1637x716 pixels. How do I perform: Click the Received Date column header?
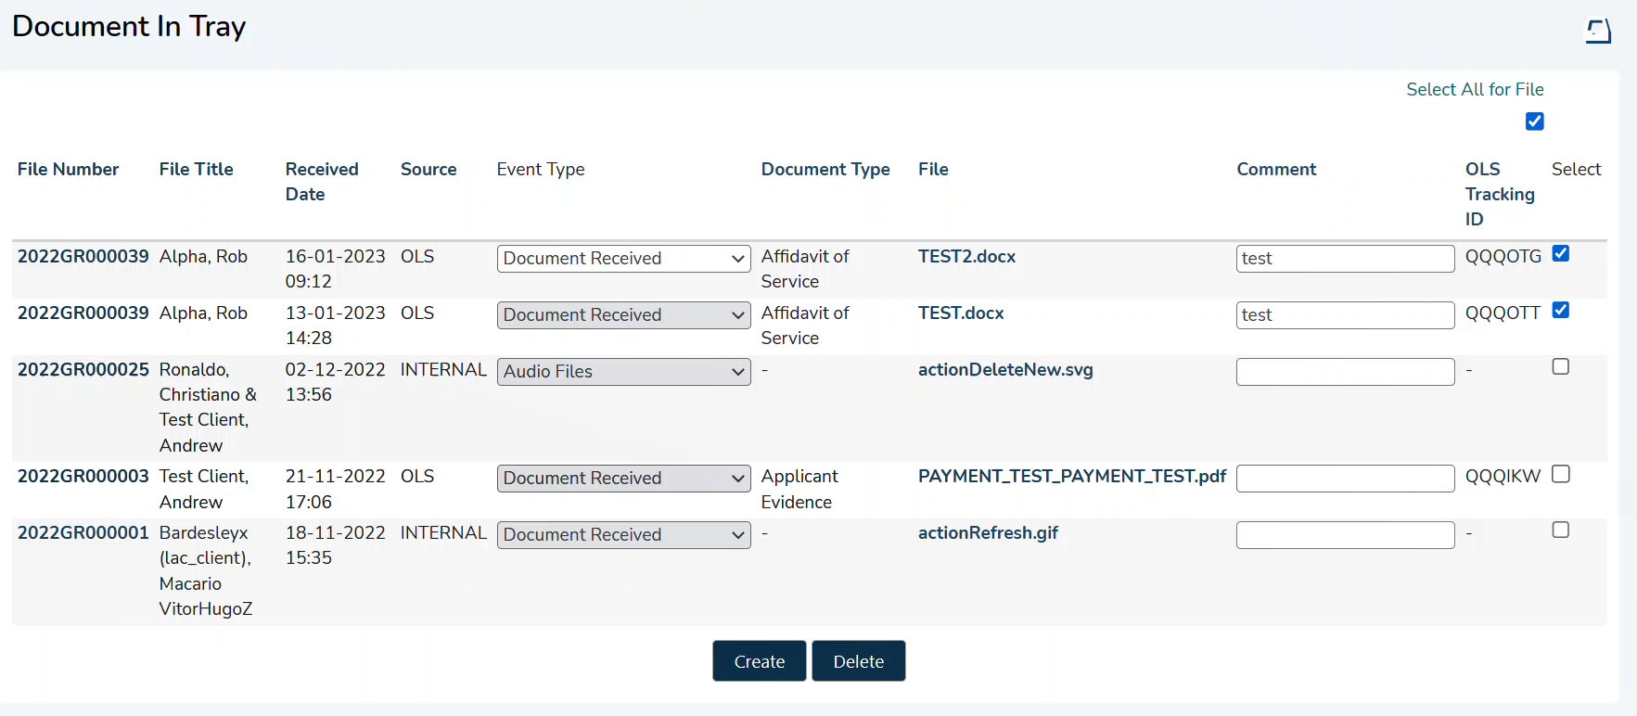[x=321, y=182]
